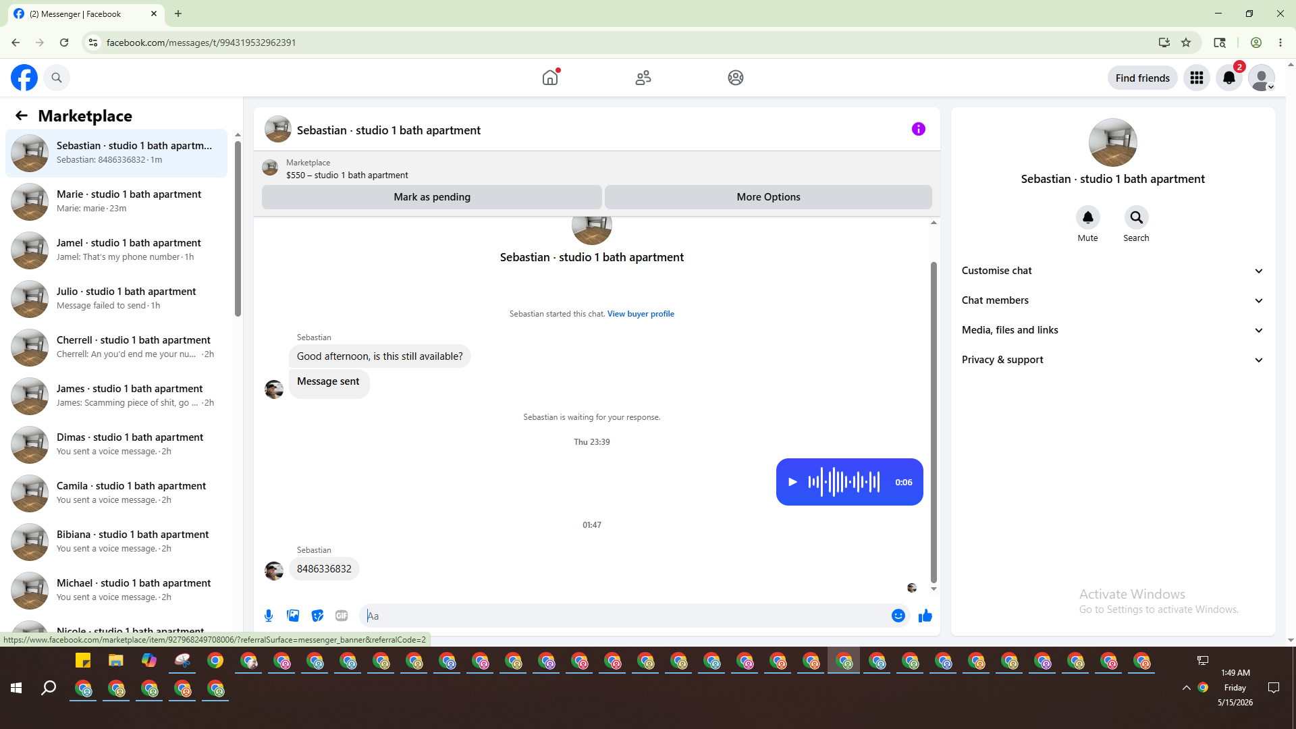This screenshot has width=1296, height=729.
Task: Open the Friends icon in top navigation
Action: point(643,78)
